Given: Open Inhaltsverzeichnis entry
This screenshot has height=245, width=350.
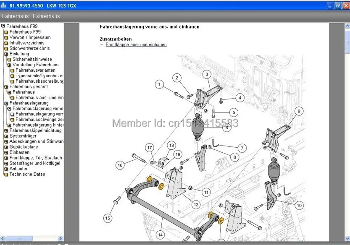Looking at the screenshot, I should [x=27, y=43].
